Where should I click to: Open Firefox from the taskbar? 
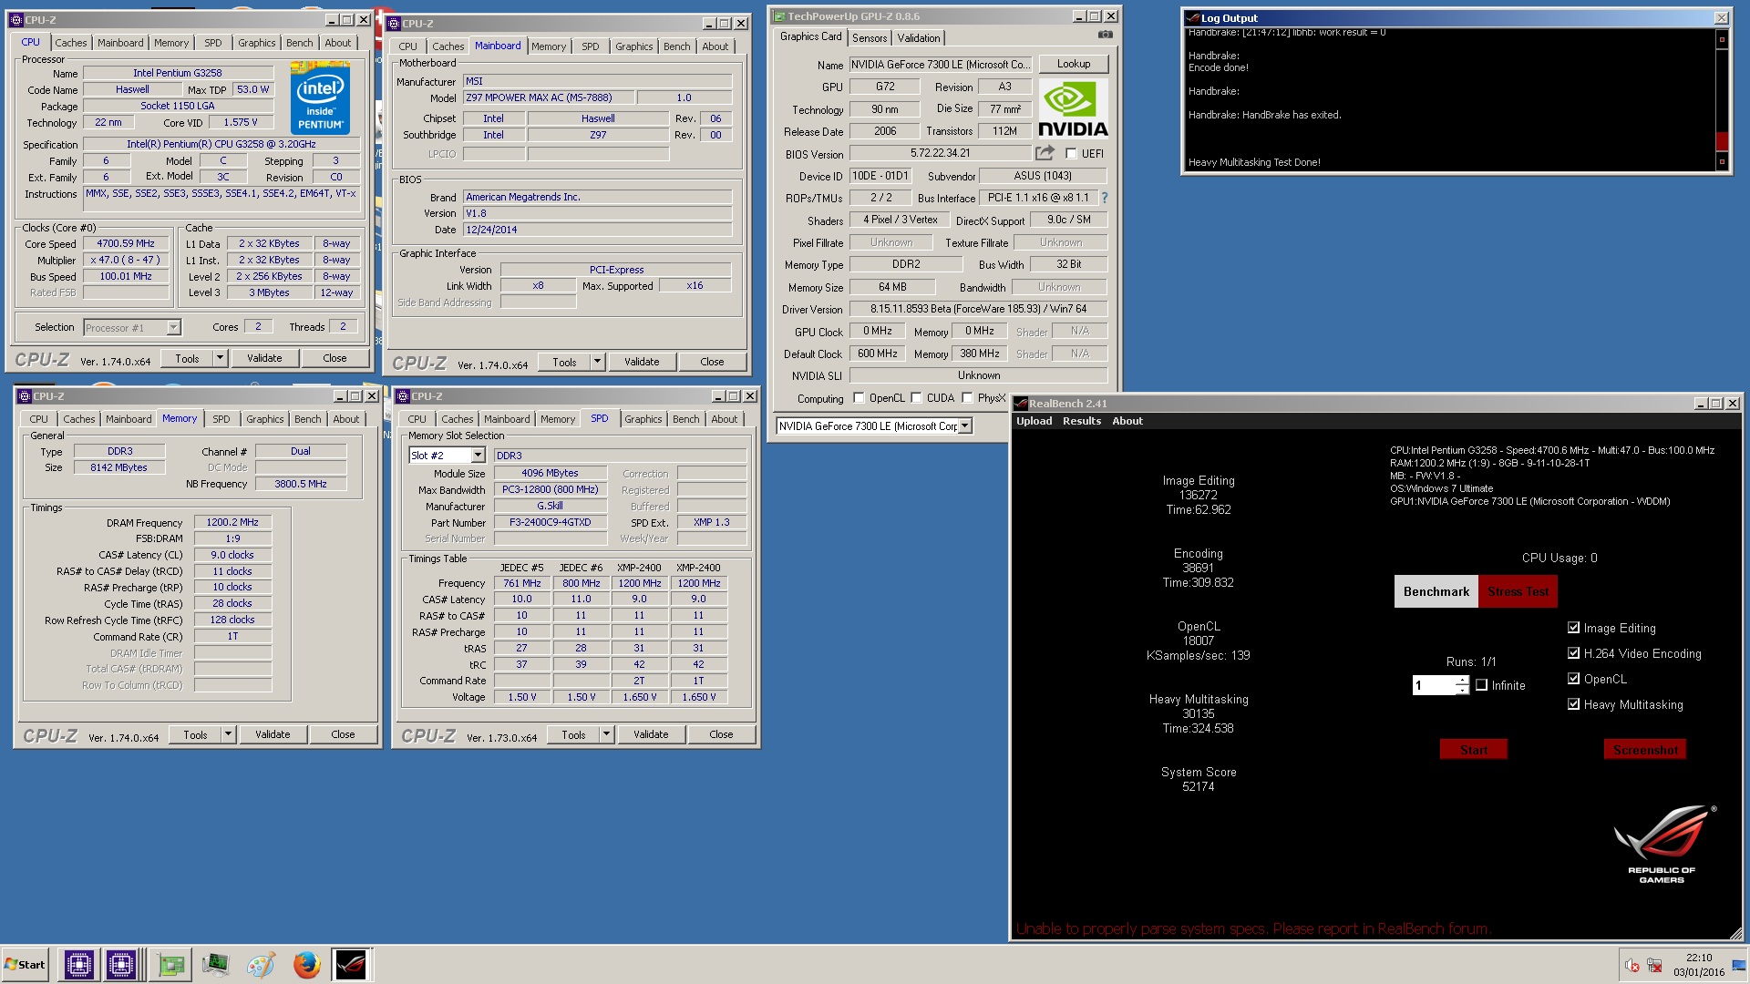pyautogui.click(x=306, y=964)
